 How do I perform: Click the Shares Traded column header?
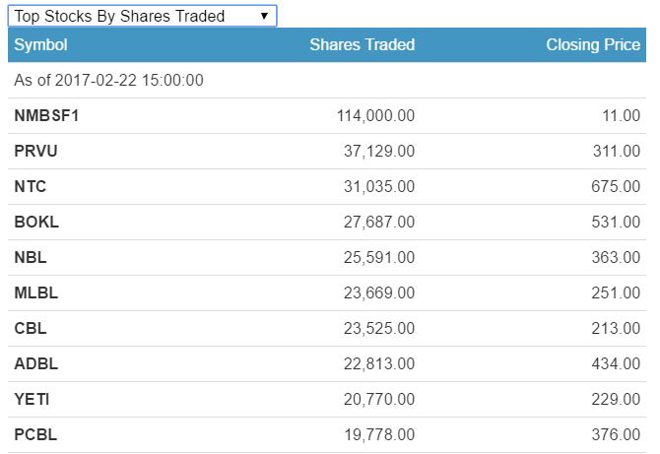[x=362, y=45]
